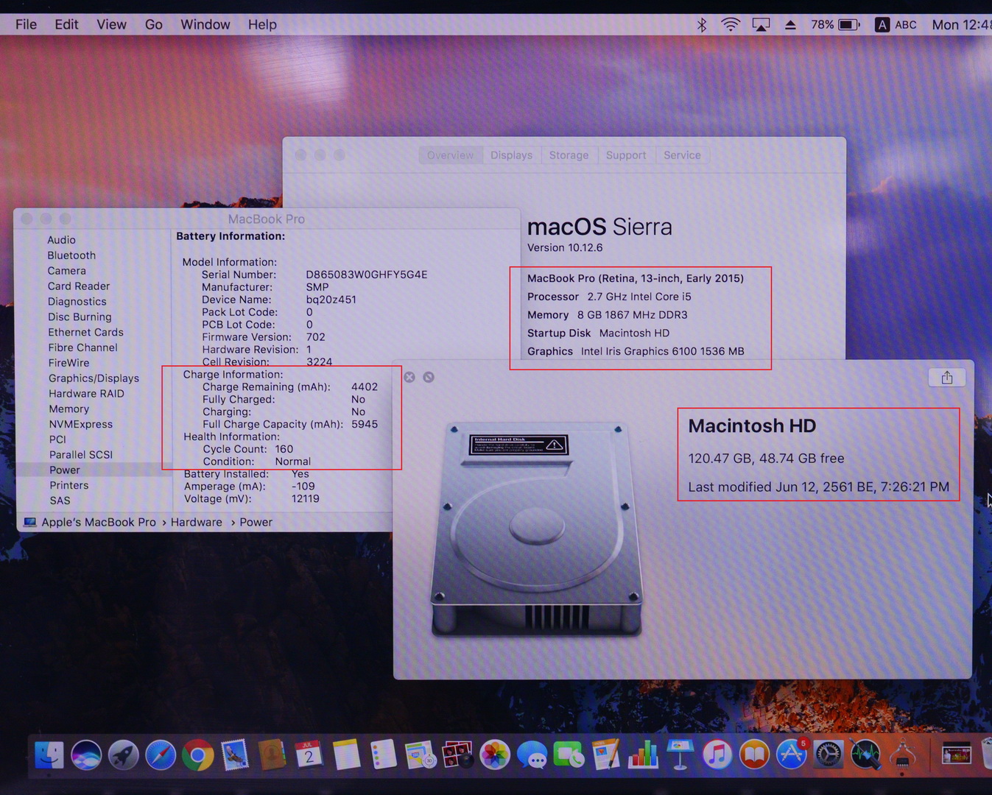
Task: Switch to Overview tab in About This Mac
Action: [451, 155]
